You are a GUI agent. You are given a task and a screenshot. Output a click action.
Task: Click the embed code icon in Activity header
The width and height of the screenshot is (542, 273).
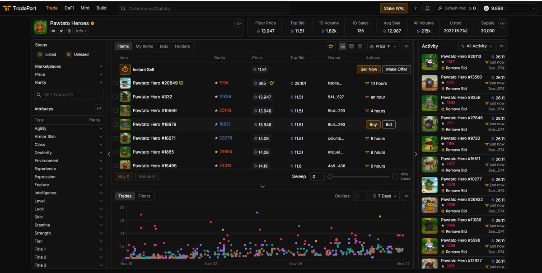(502, 46)
